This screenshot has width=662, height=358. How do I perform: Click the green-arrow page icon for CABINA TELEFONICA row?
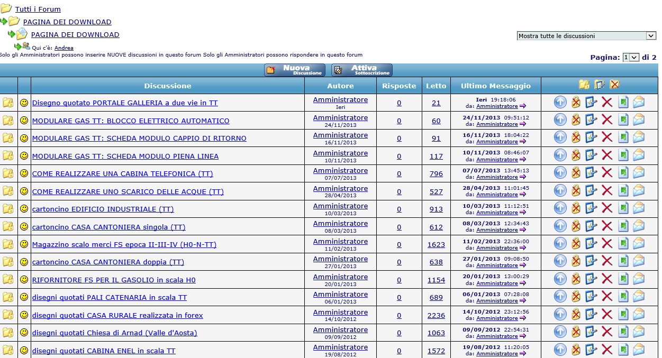coord(623,173)
